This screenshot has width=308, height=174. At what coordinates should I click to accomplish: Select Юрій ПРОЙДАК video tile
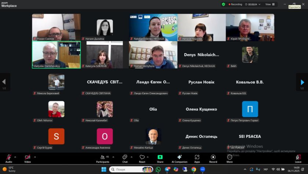[250, 27]
